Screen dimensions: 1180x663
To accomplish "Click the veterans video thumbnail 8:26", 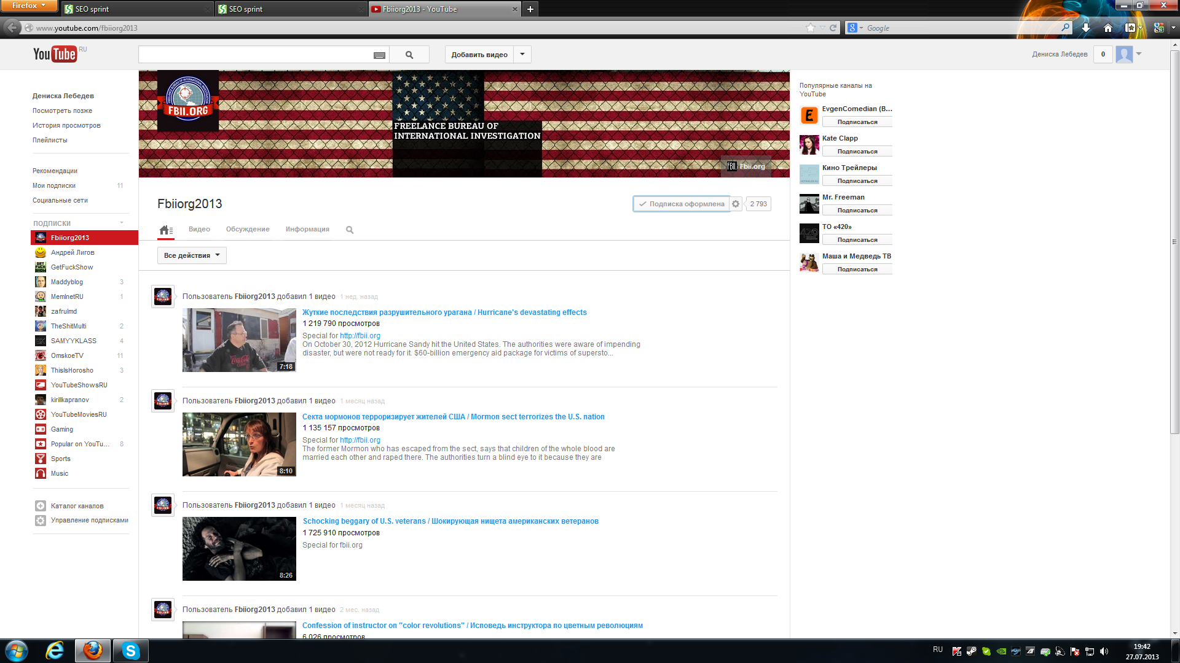I will pyautogui.click(x=239, y=549).
